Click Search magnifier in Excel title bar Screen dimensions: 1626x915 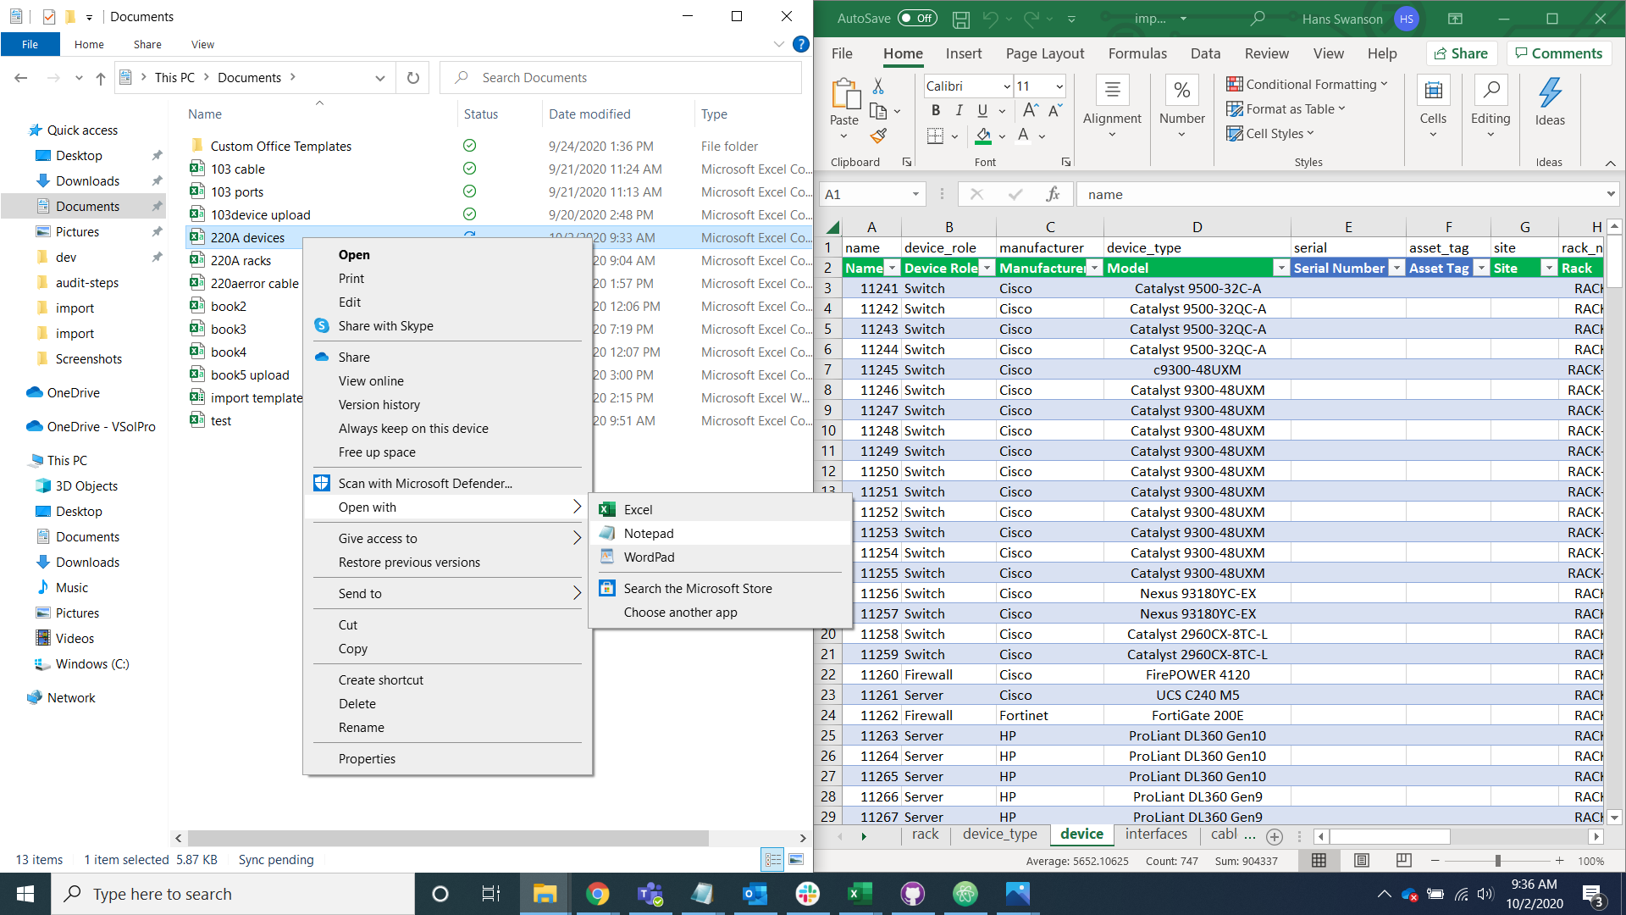[1258, 18]
